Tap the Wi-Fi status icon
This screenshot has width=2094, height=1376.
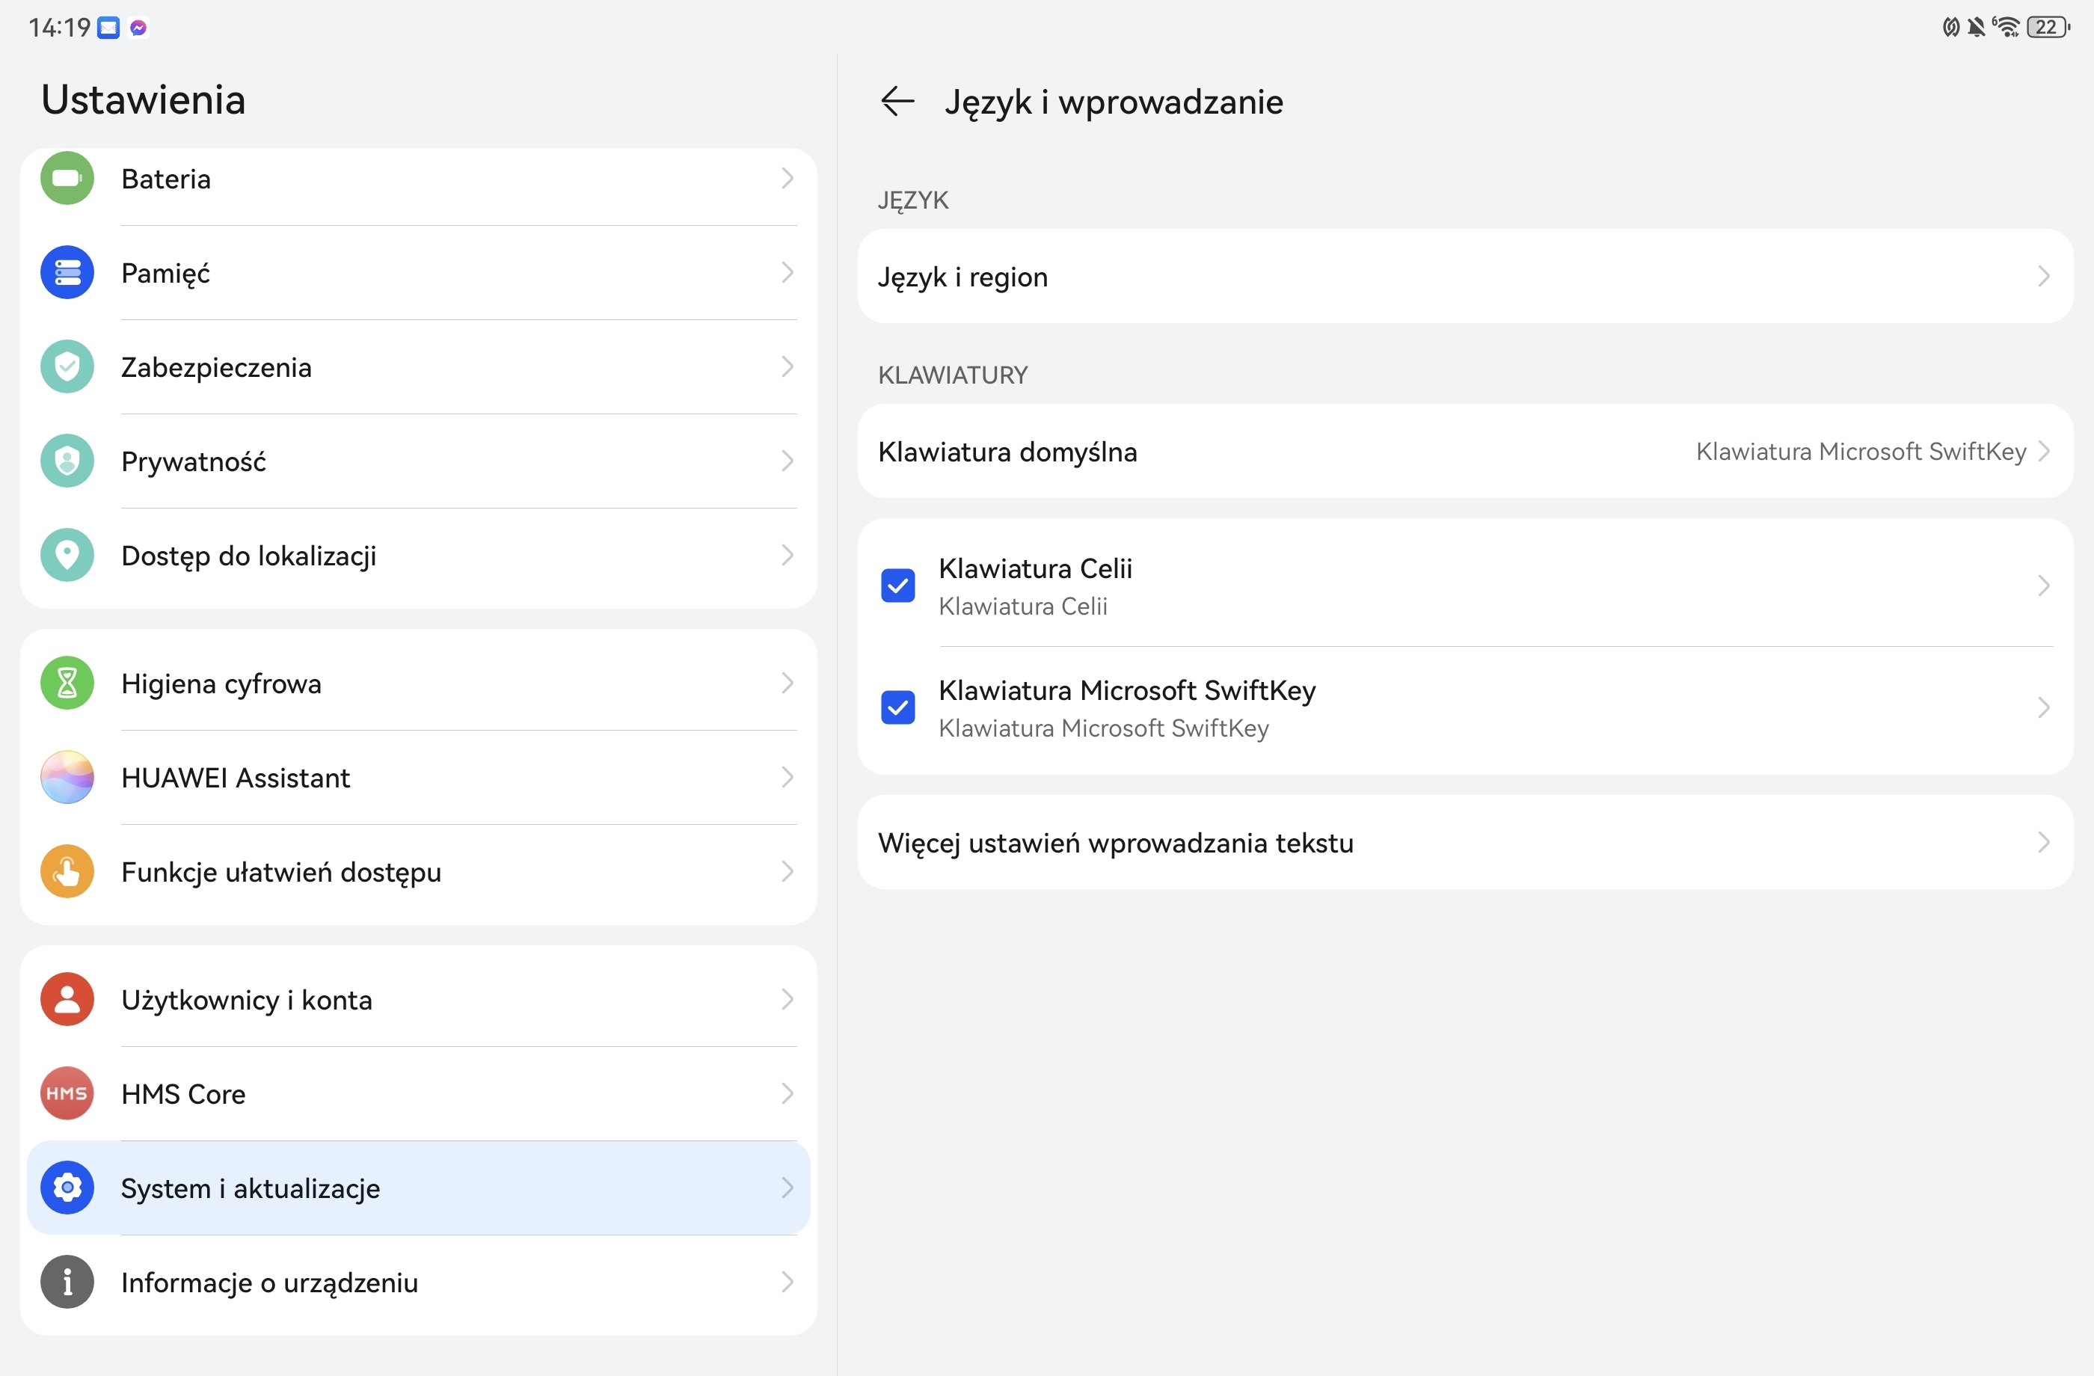click(2007, 27)
